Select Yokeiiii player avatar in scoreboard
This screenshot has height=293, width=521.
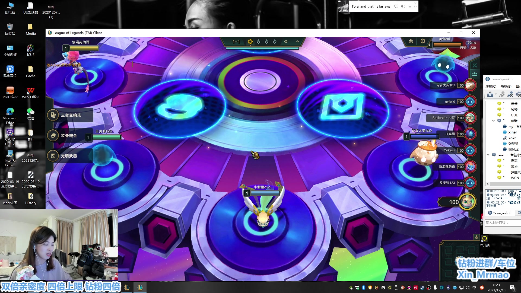(470, 150)
